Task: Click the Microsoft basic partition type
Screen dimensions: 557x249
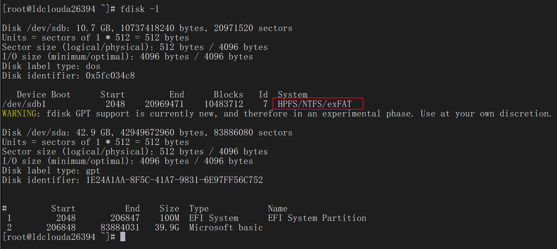Action: pyautogui.click(x=226, y=228)
